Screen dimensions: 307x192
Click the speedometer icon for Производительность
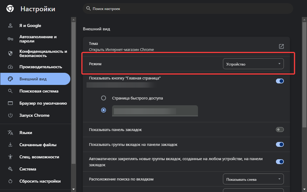point(10,67)
